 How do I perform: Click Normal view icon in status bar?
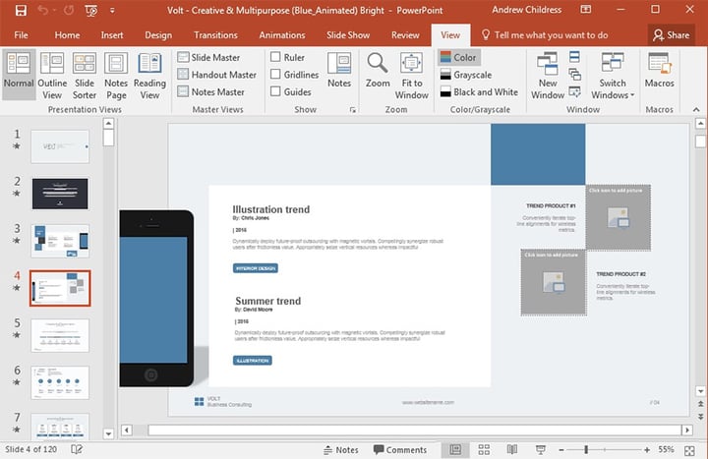pyautogui.click(x=455, y=449)
